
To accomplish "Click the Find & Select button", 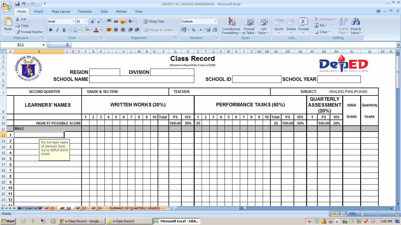I will (x=355, y=26).
